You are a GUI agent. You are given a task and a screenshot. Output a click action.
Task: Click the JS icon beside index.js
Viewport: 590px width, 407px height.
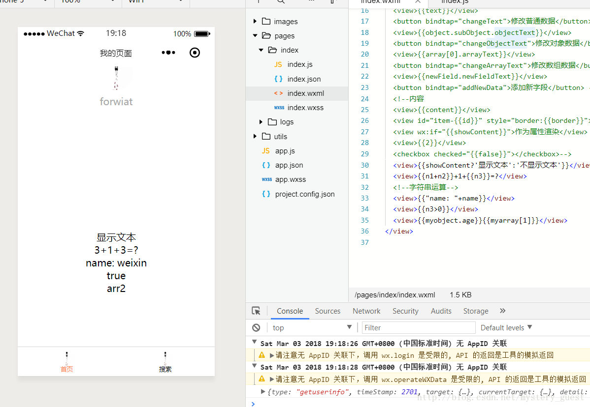coord(278,64)
